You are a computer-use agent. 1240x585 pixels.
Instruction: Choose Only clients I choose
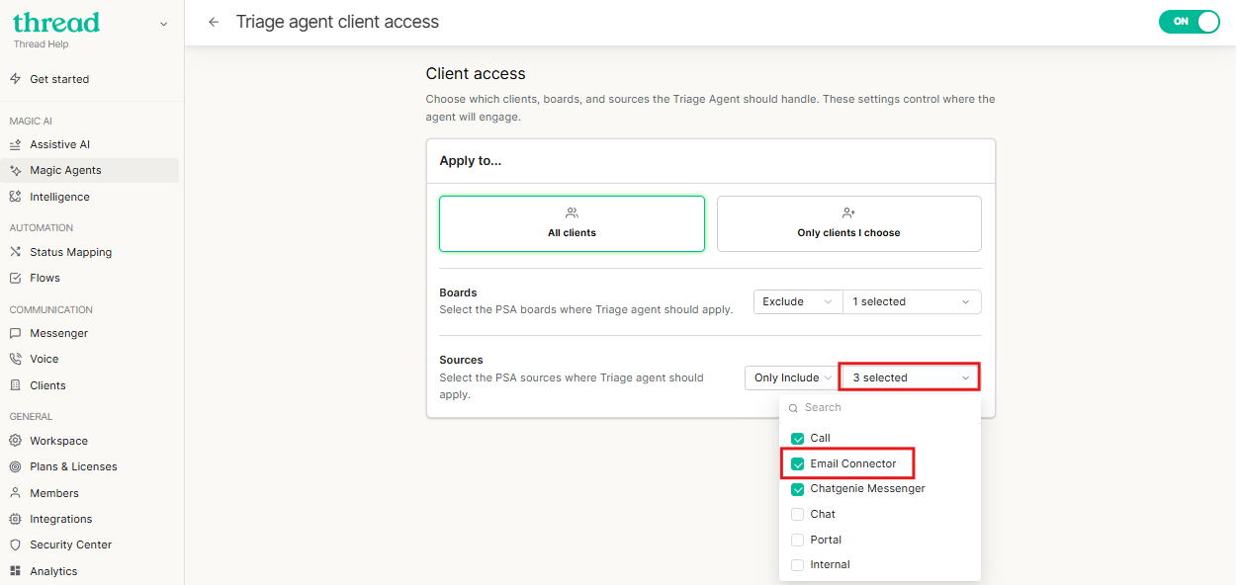[x=848, y=223]
